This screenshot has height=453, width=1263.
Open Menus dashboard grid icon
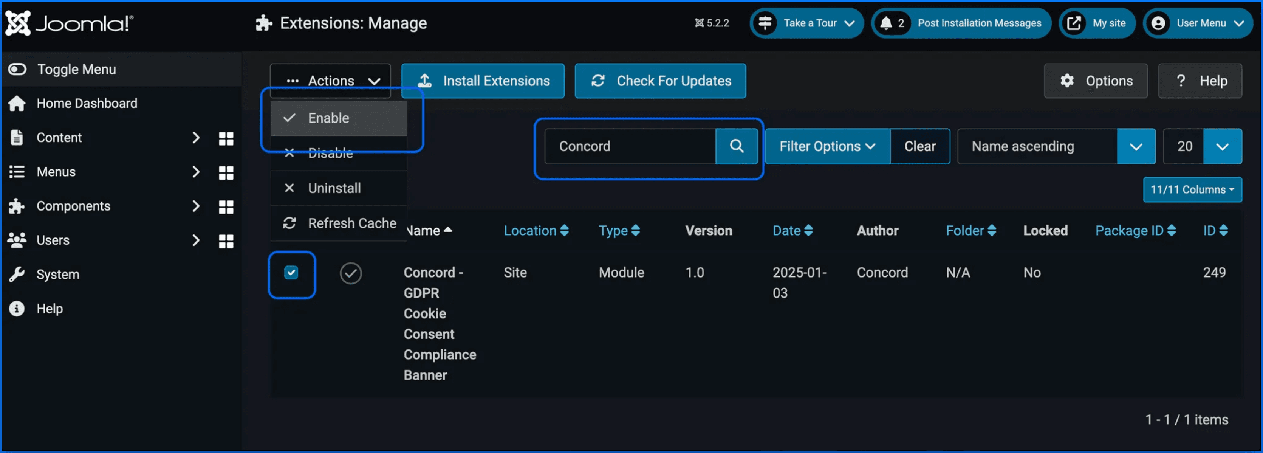(x=226, y=173)
